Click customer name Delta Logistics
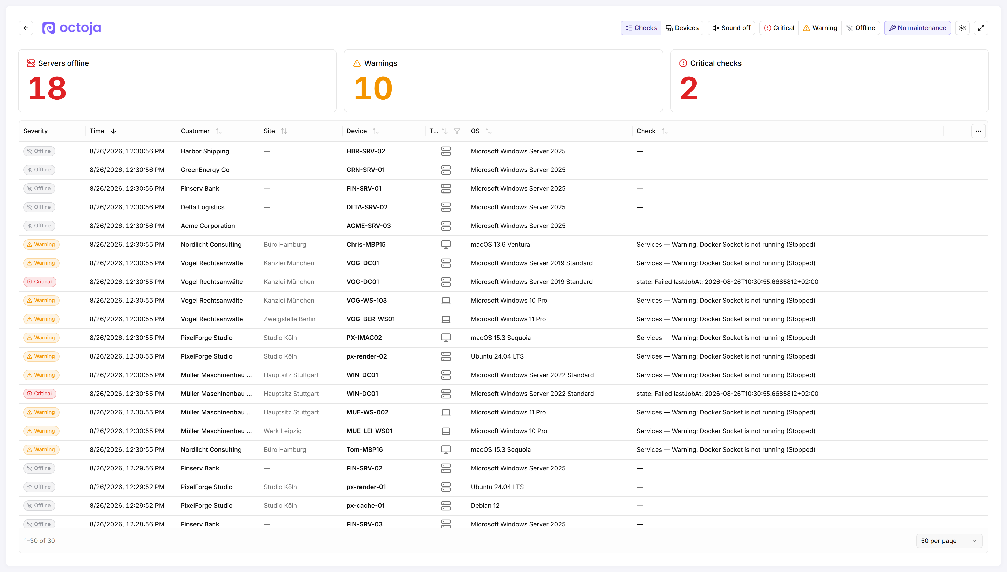Screen dimensions: 1007x572 203,208
